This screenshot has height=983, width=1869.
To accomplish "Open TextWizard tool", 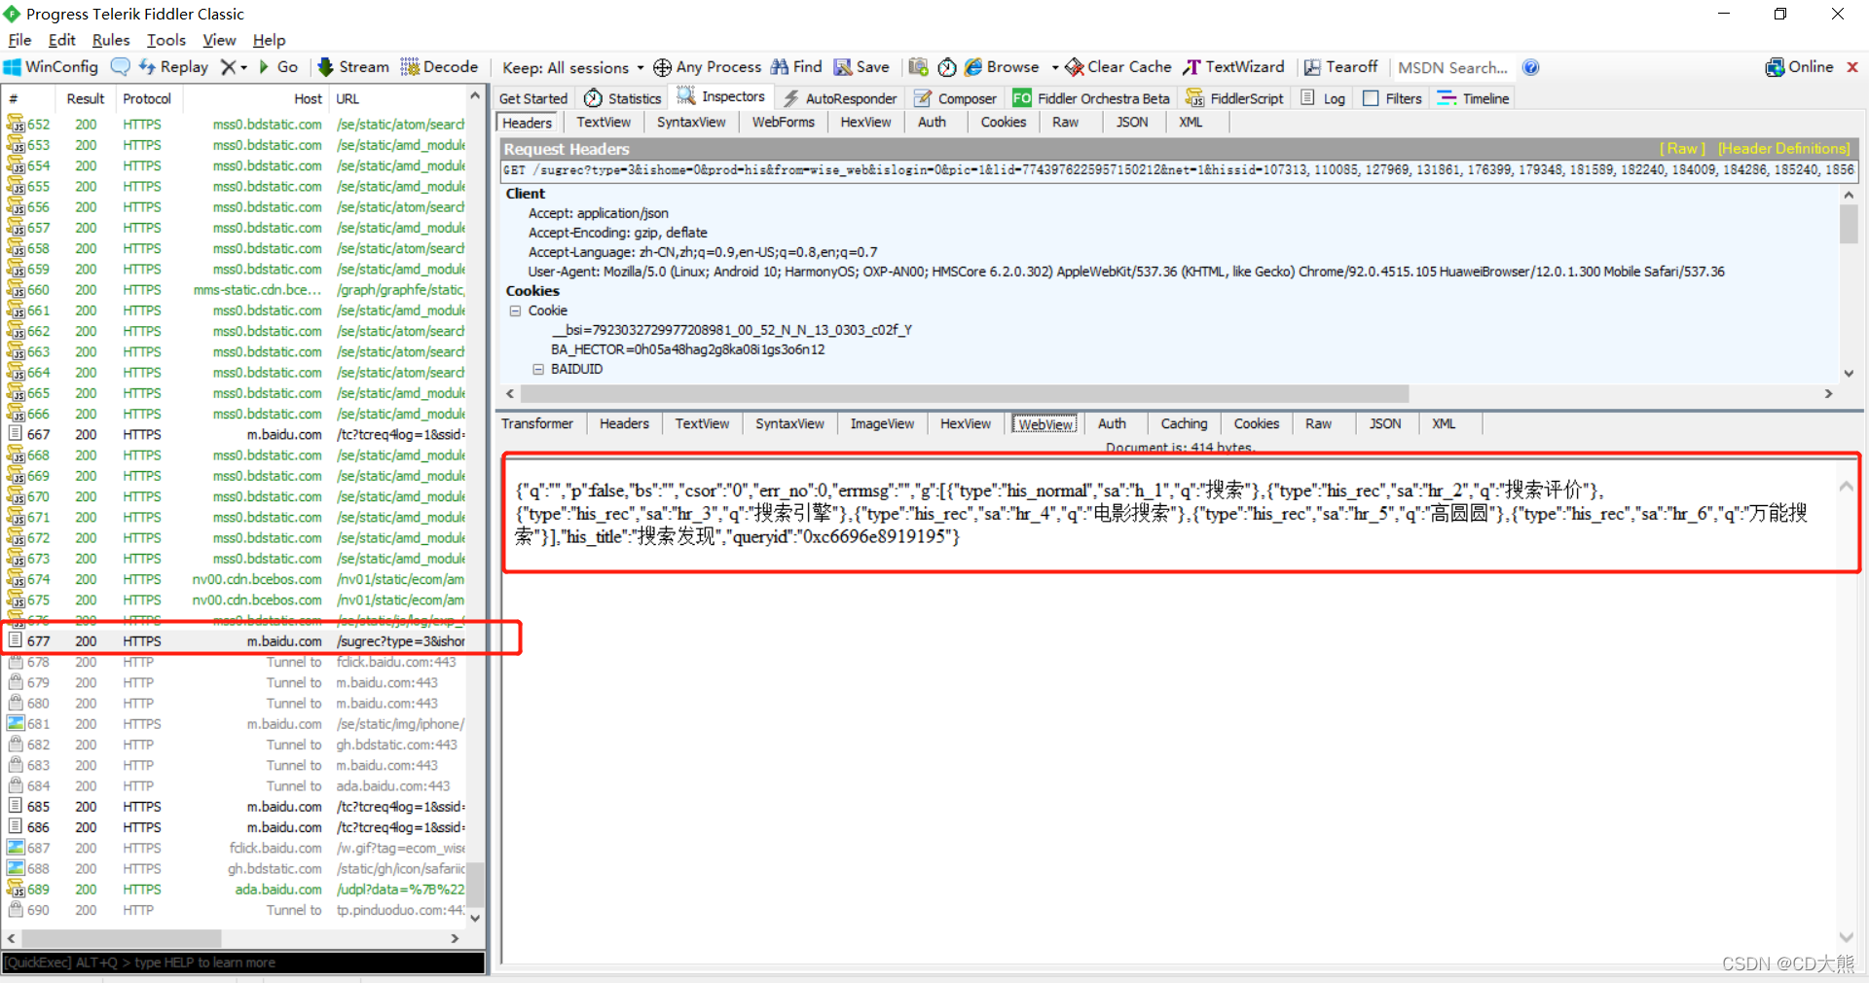I will point(1234,67).
